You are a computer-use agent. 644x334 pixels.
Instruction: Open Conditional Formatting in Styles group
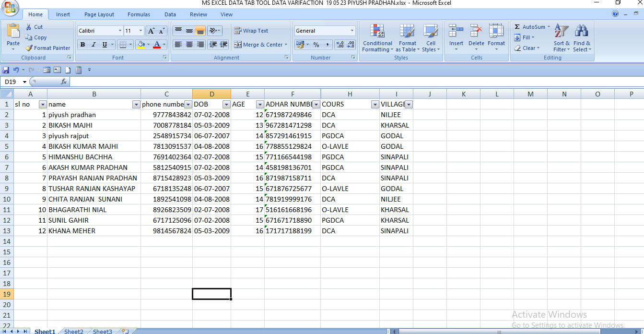click(377, 38)
